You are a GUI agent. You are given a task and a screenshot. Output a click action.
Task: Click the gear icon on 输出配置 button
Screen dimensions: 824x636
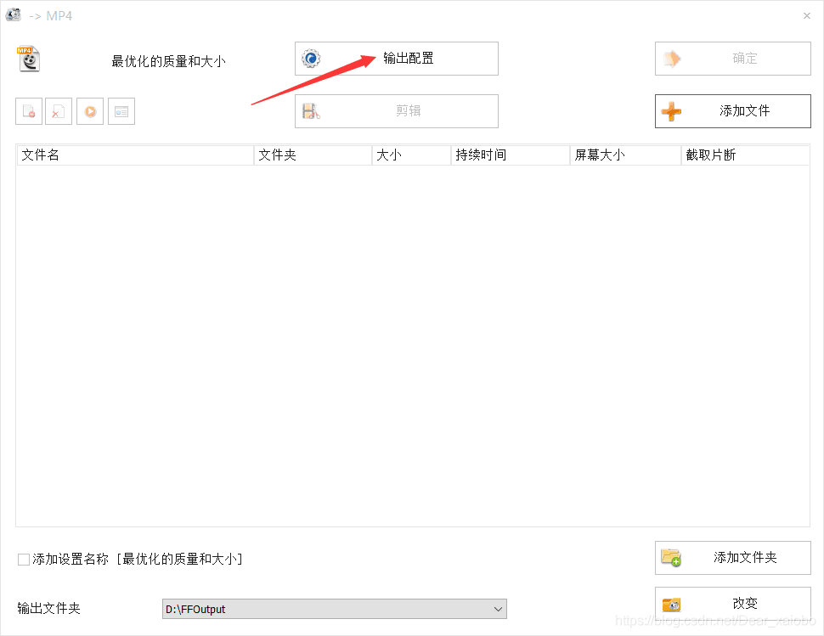(x=310, y=58)
